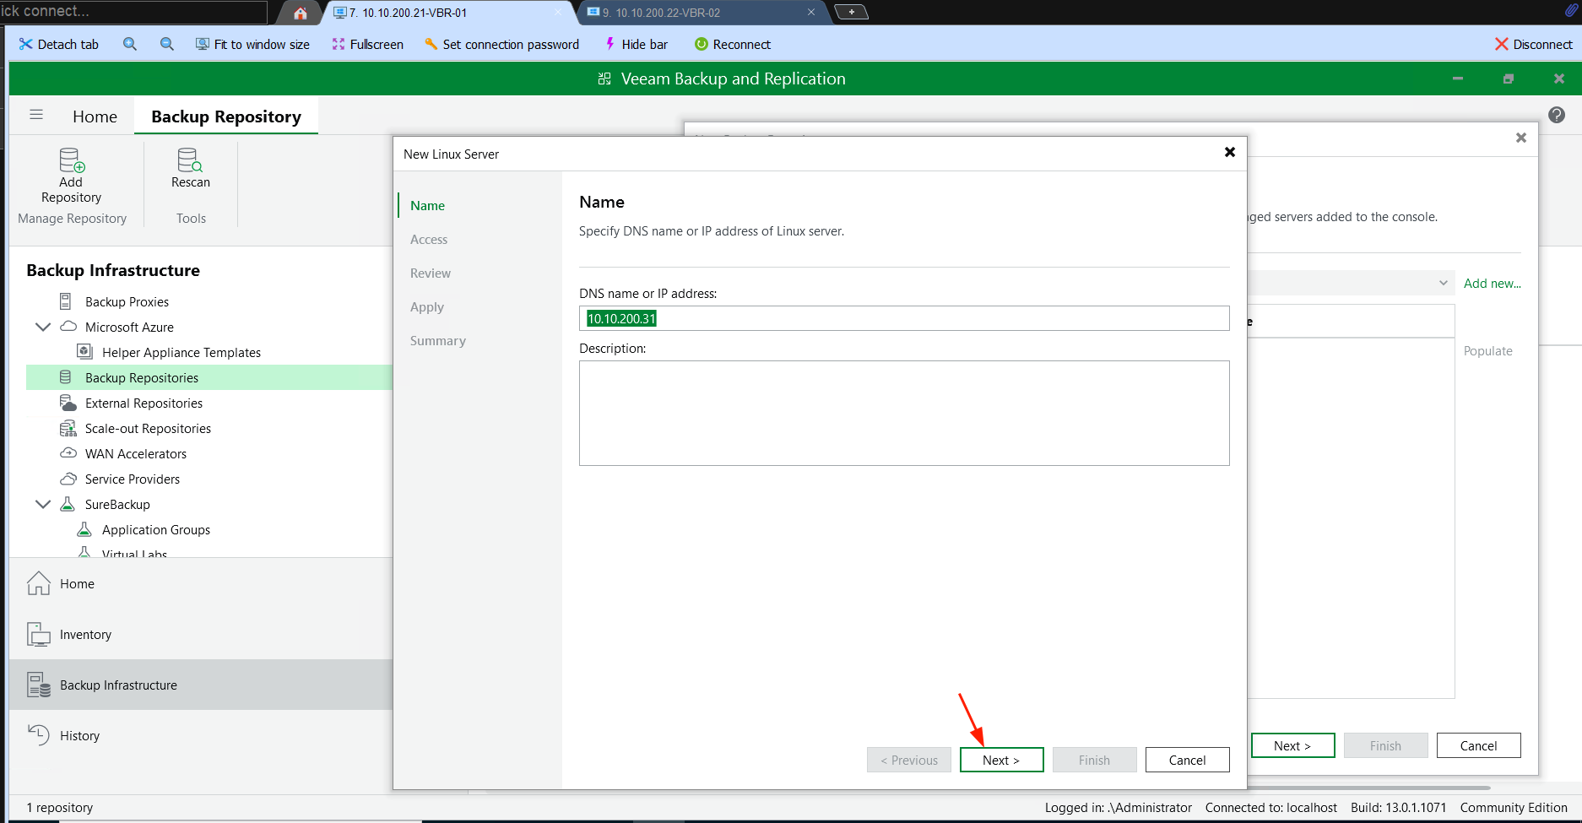This screenshot has height=823, width=1582.
Task: Open the server dropdown in background wizard
Action: (1444, 283)
